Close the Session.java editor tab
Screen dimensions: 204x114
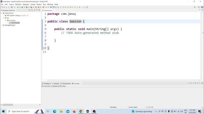click(x=54, y=10)
